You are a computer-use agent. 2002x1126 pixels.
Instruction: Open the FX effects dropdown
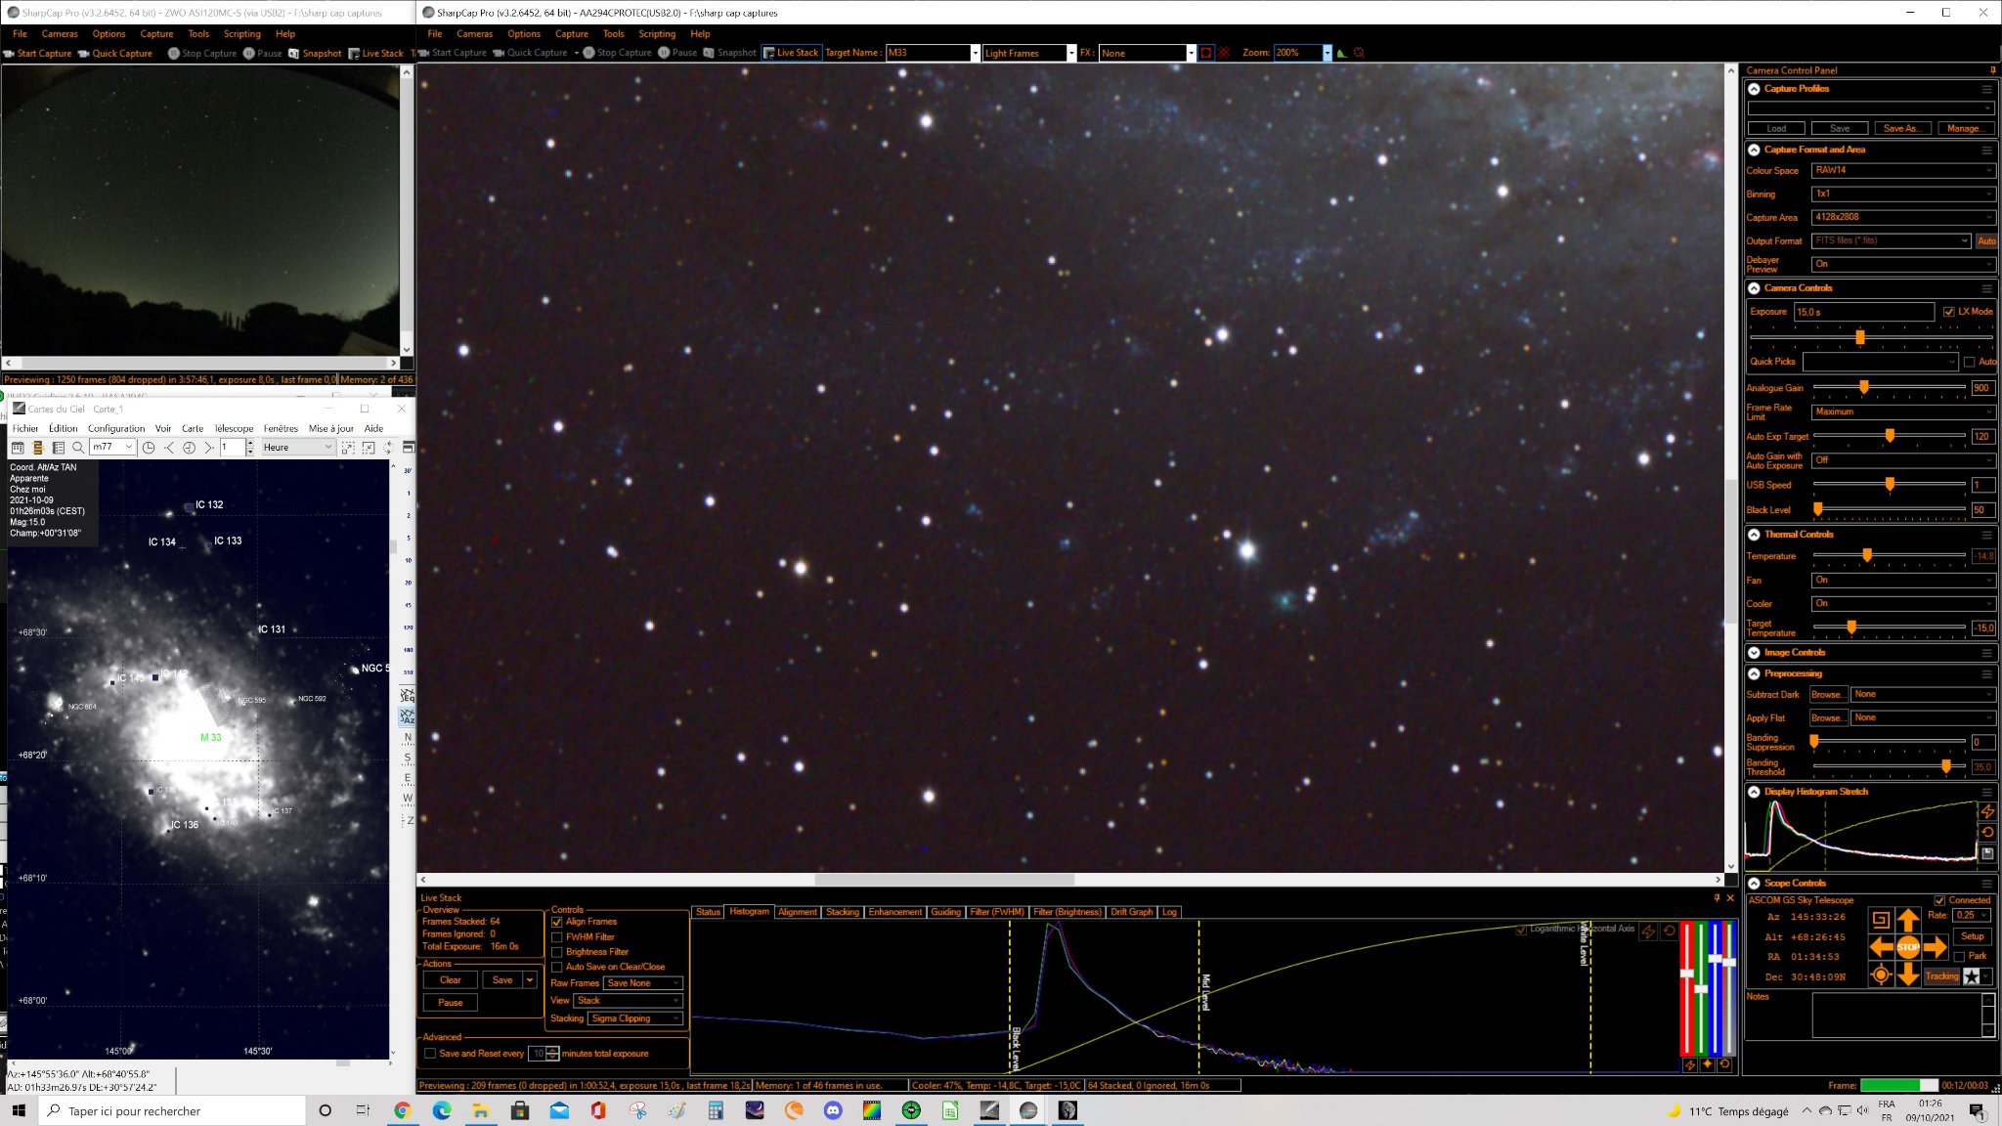1191,53
